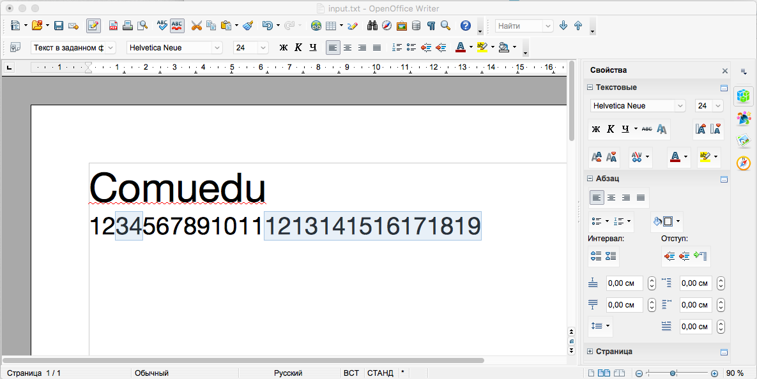Close the Свойства sidebar panel
Screen dimensions: 757x379
724,71
